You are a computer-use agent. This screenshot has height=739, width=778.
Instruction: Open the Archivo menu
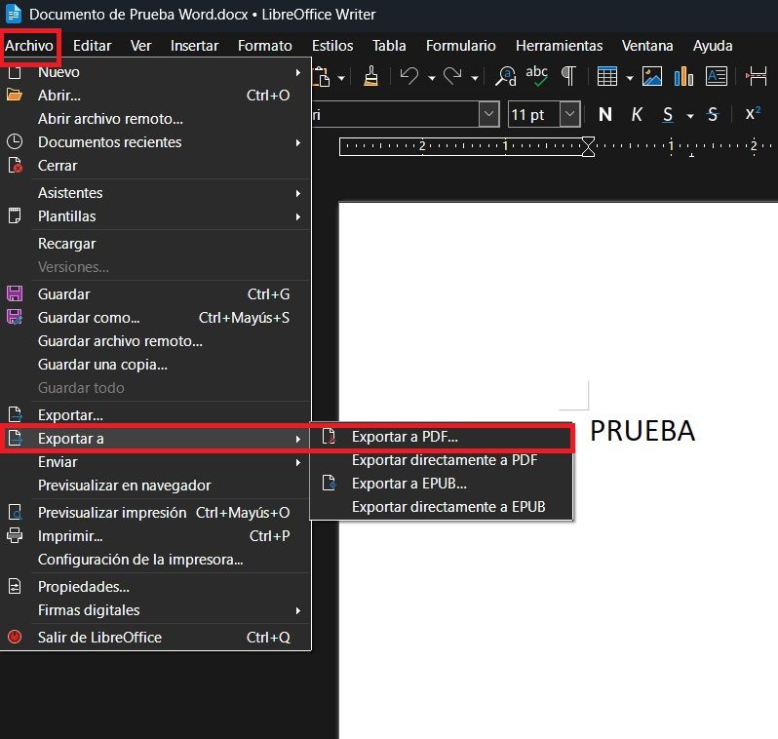tap(29, 46)
